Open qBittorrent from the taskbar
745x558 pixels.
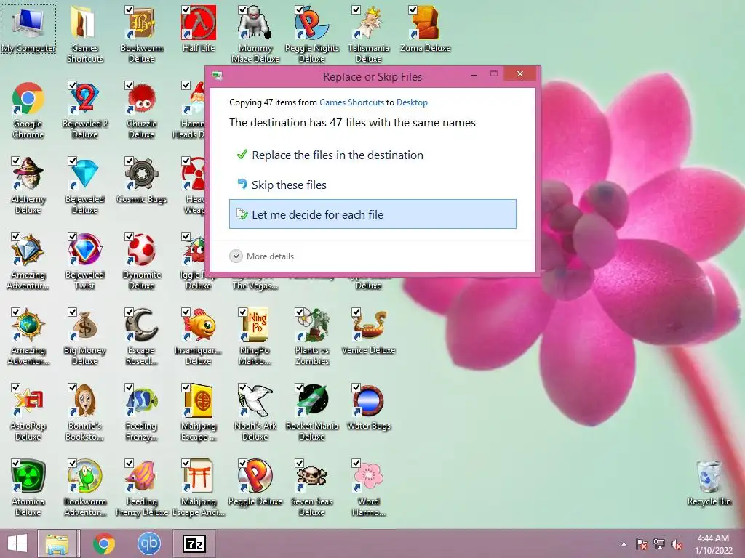148,543
